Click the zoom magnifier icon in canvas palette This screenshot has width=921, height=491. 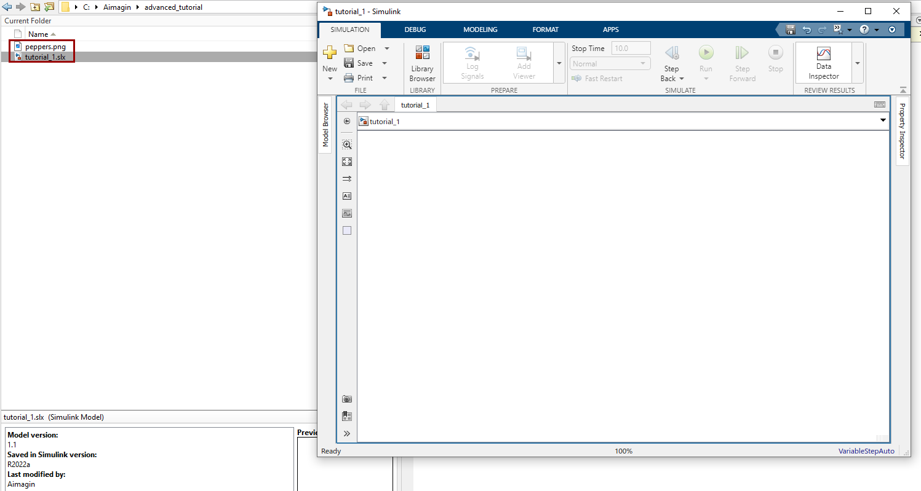347,144
